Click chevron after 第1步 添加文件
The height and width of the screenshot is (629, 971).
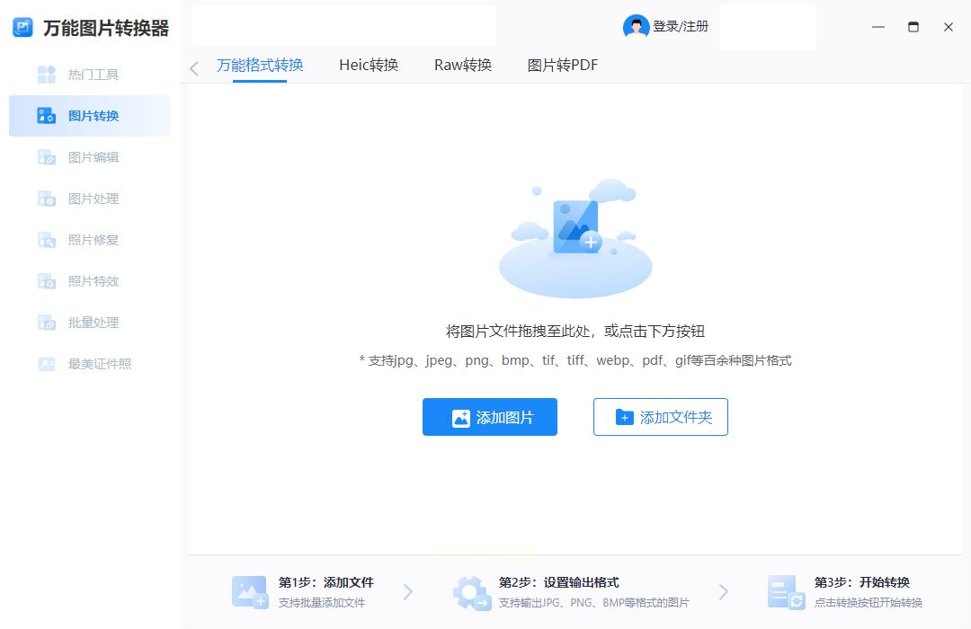(408, 592)
